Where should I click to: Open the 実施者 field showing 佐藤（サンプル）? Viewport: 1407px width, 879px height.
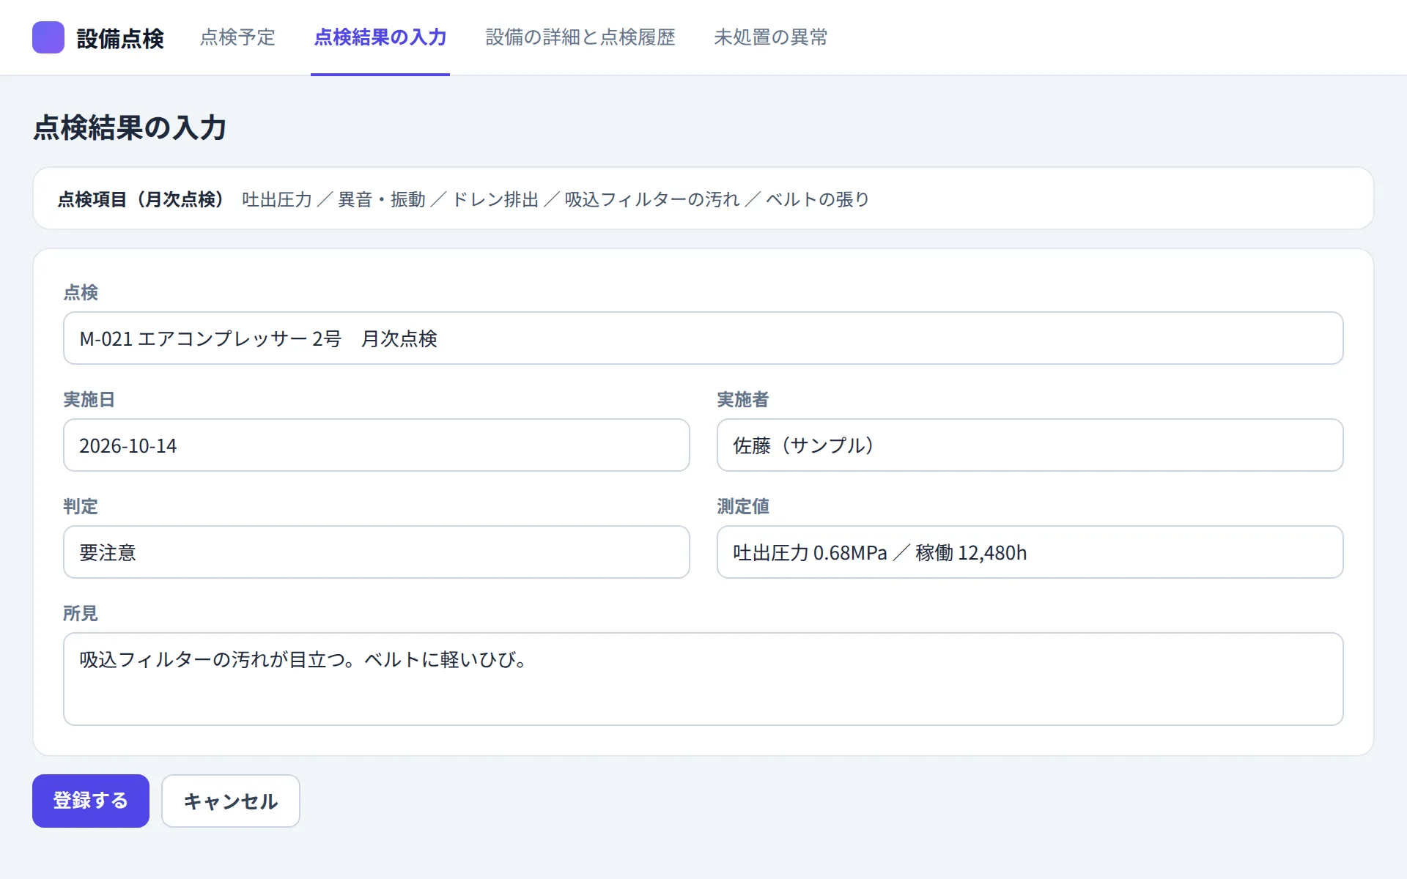point(1030,445)
